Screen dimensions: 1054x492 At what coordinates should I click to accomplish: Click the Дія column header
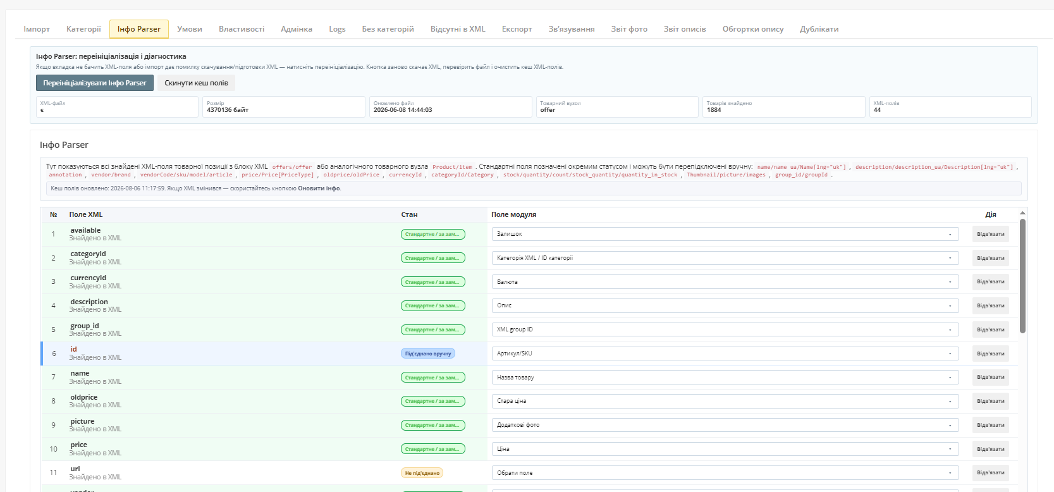(991, 214)
